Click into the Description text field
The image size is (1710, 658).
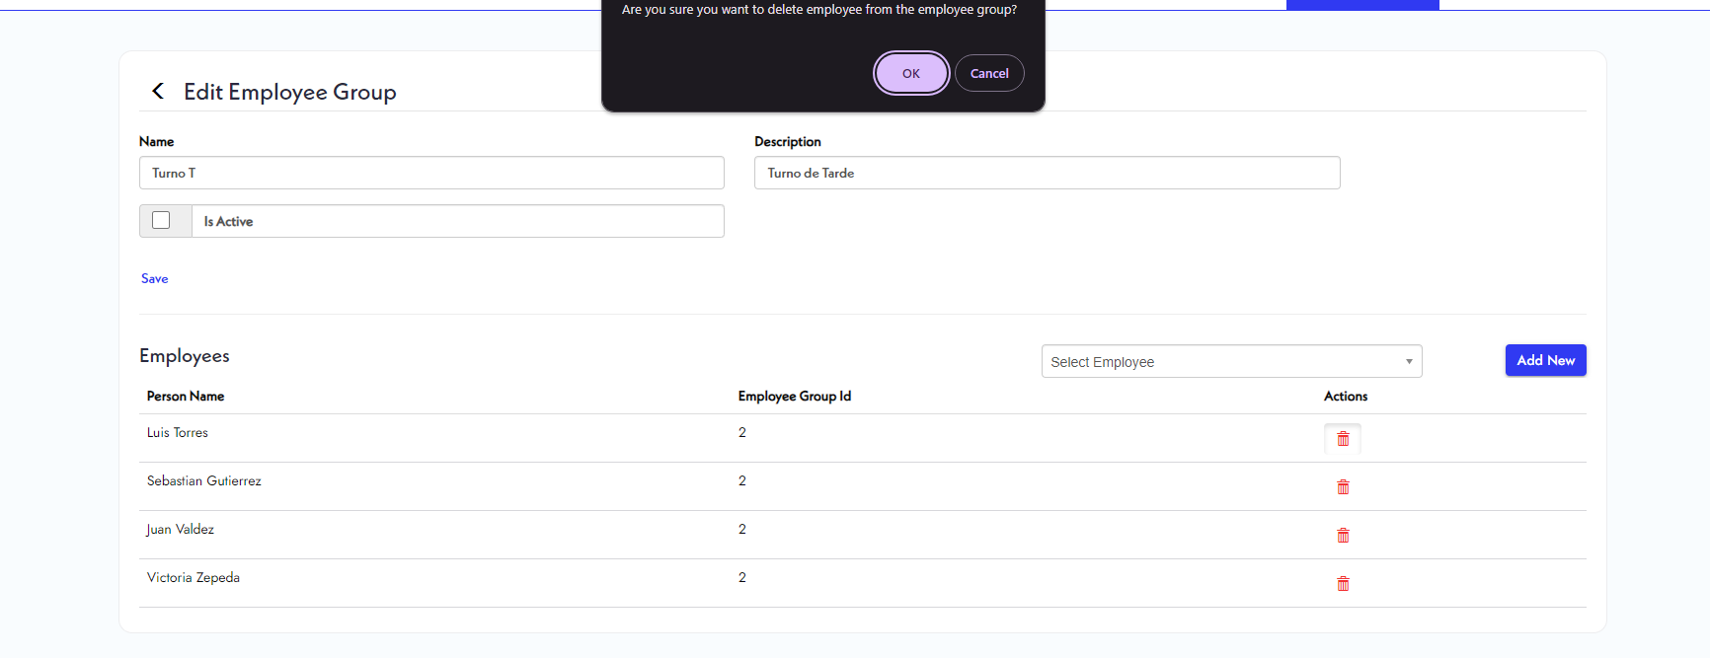click(x=1047, y=173)
